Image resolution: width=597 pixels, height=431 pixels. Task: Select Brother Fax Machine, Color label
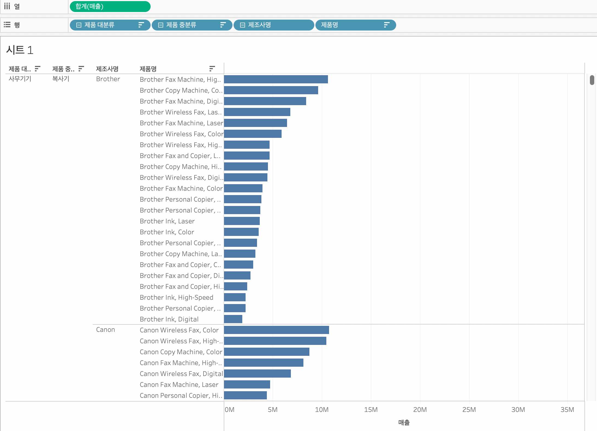coord(181,188)
